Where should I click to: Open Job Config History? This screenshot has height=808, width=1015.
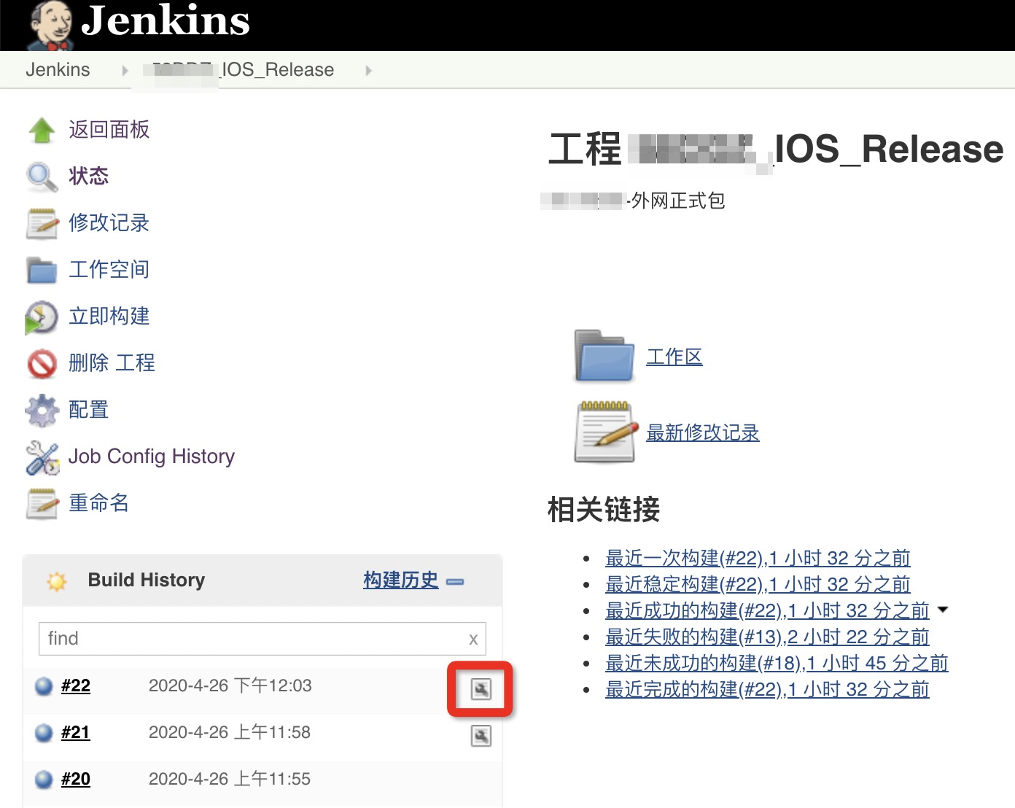click(x=152, y=457)
